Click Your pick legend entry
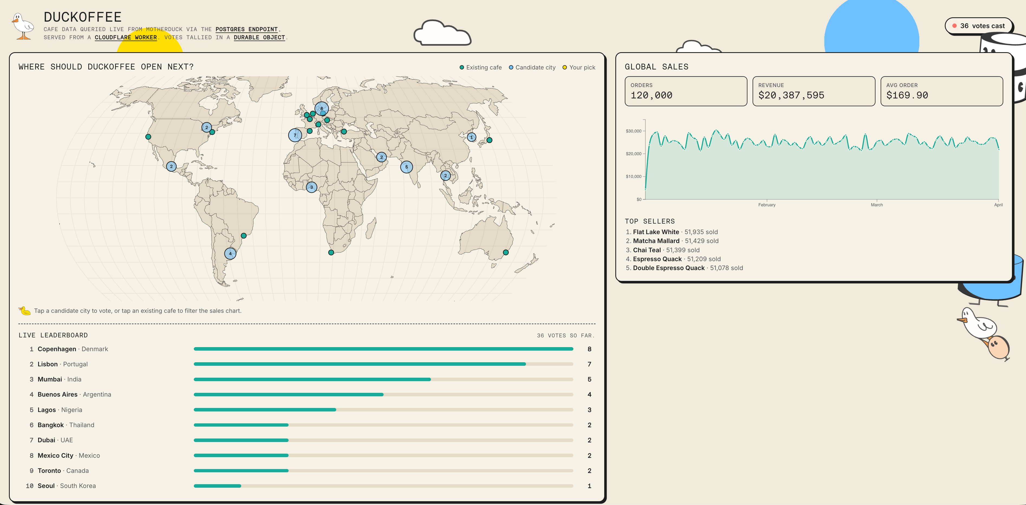The image size is (1026, 505). (579, 68)
